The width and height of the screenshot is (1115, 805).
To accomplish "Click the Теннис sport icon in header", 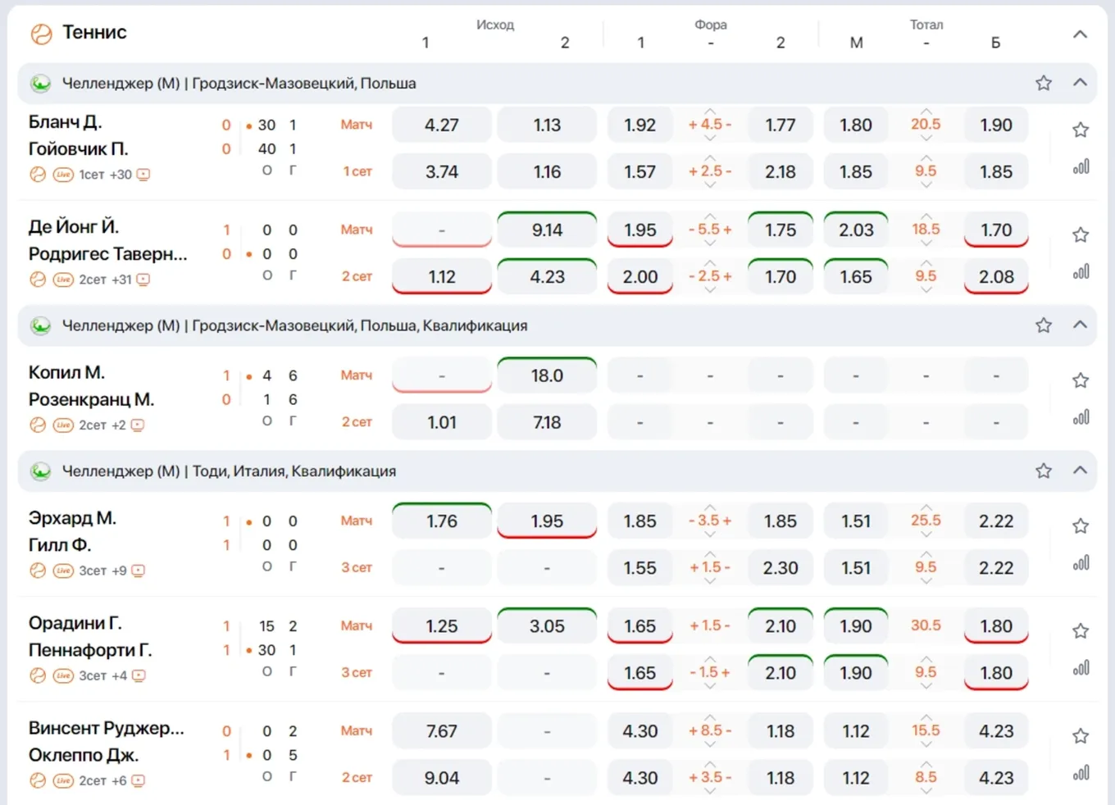I will click(x=40, y=34).
